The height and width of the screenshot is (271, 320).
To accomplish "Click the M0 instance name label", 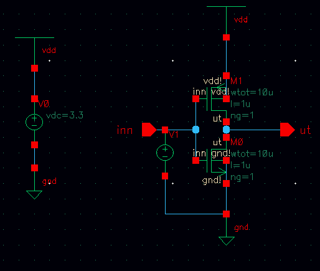I will tap(237, 142).
